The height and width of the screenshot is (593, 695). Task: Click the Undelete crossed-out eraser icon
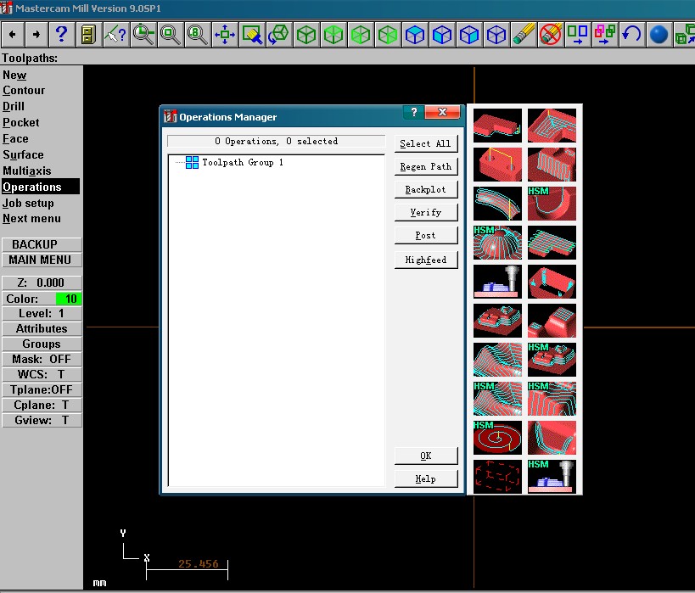(x=551, y=34)
